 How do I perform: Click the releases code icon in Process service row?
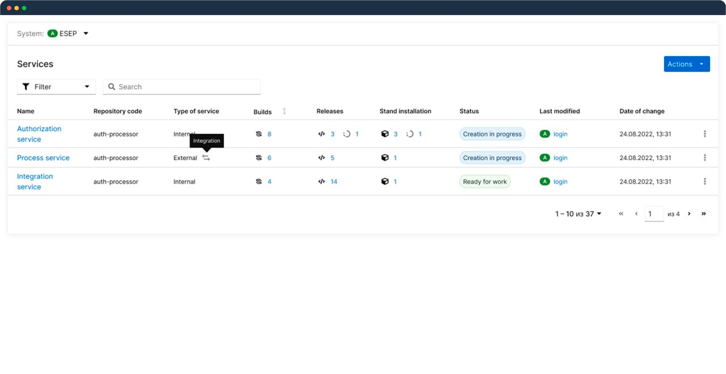point(321,158)
